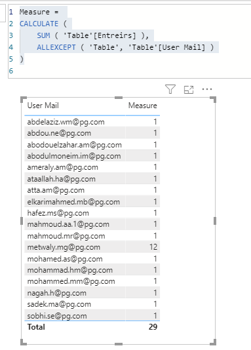This screenshot has width=251, height=350.
Task: Sort by the Measure column header
Action: (143, 106)
